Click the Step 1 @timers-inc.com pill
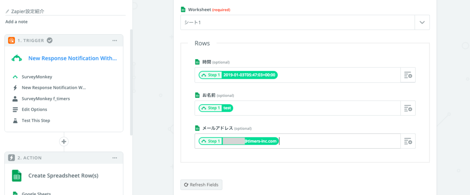This screenshot has width=470, height=195. 239,141
